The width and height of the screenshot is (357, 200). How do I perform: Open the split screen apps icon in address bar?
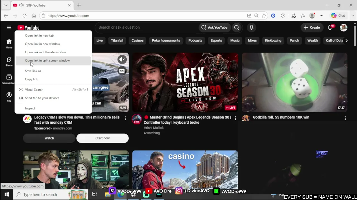tap(249, 16)
